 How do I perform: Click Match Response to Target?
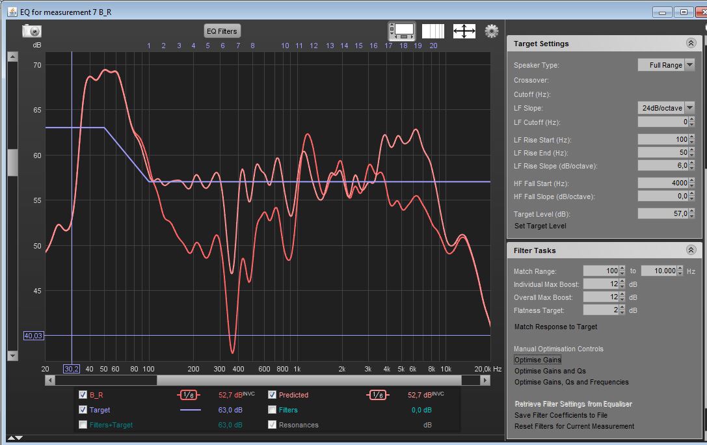(555, 327)
